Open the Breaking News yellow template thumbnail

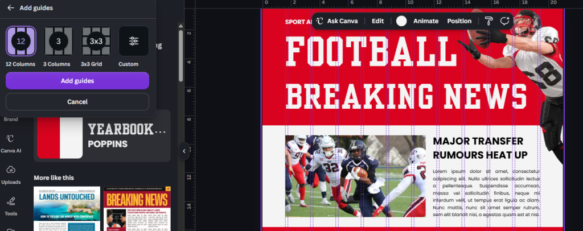pos(137,209)
